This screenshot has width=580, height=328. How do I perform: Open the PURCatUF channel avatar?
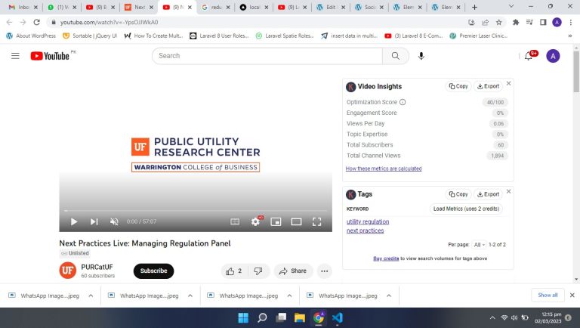(x=67, y=271)
